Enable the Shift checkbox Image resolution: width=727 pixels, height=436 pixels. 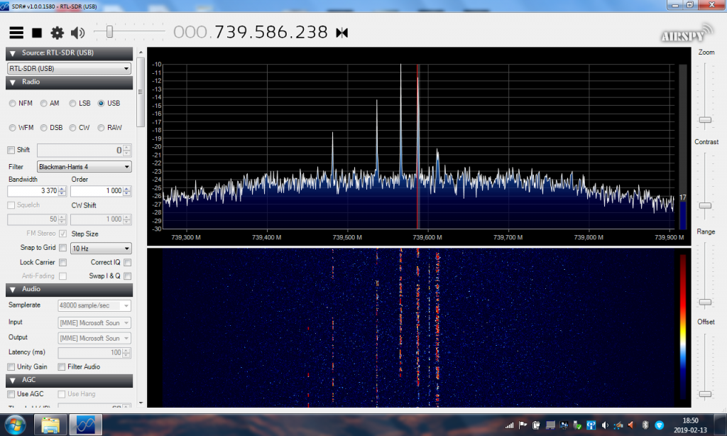pos(11,150)
